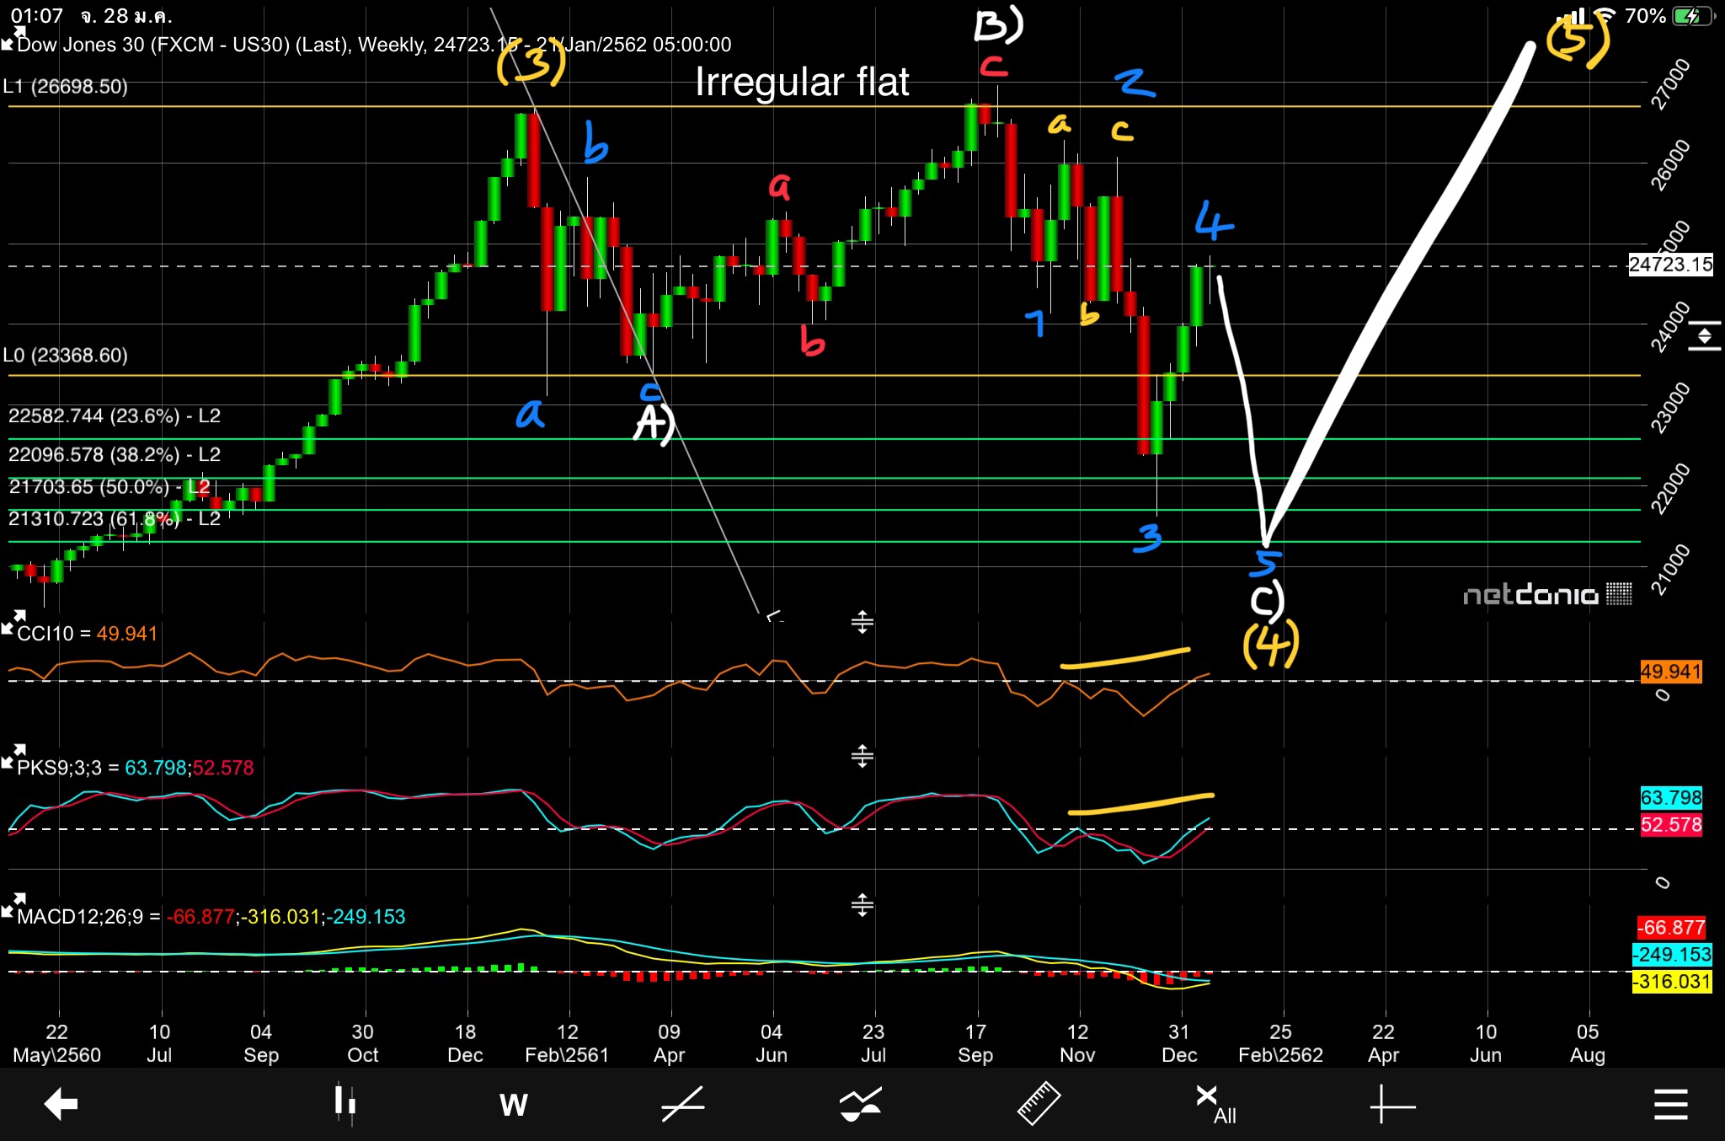Open the hamburger main menu
This screenshot has height=1141, width=1725.
pos(1670,1104)
